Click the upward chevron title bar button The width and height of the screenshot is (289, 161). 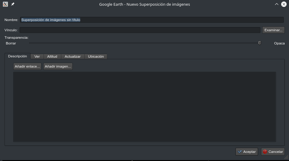point(276,4)
